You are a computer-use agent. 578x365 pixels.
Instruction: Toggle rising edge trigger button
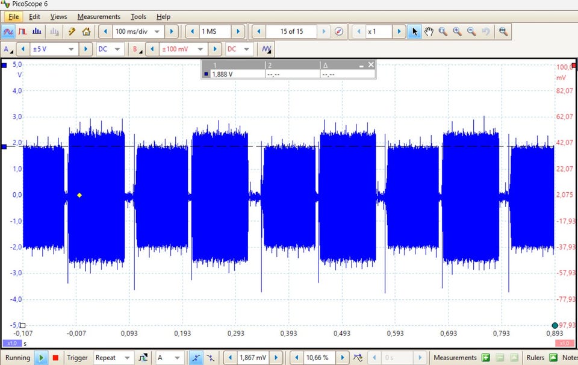tap(196, 358)
